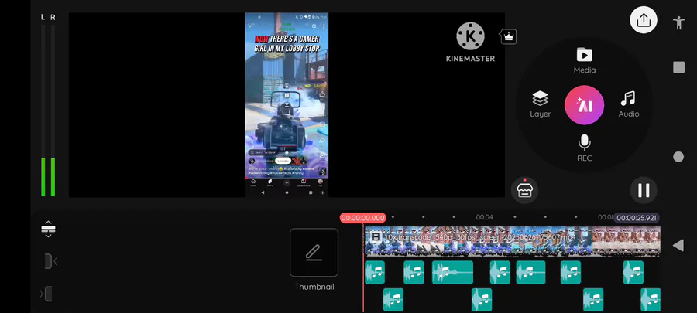Tap the crown remove-watermark icon
697x313 pixels.
coord(509,37)
